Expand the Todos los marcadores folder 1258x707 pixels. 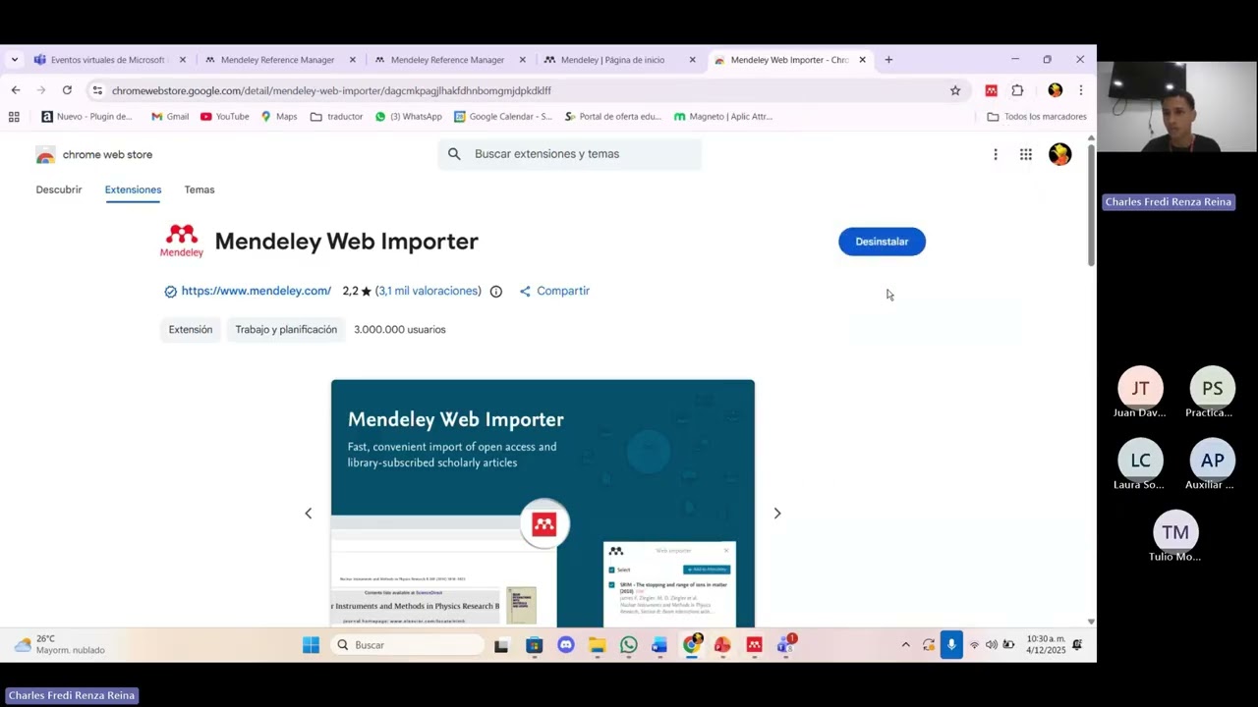(x=1037, y=117)
